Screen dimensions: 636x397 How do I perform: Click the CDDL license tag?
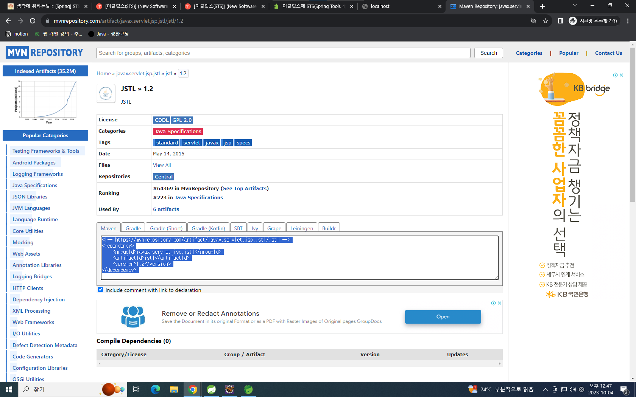pyautogui.click(x=162, y=120)
